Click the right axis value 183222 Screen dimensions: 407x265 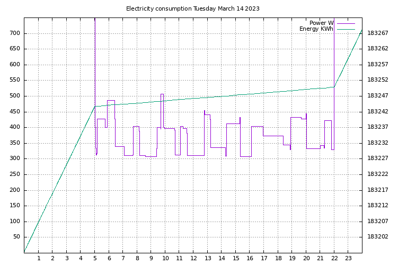coord(378,174)
